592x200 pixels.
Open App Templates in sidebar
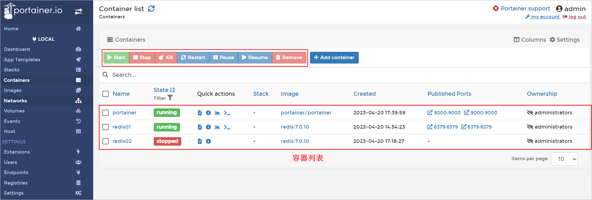click(47, 60)
